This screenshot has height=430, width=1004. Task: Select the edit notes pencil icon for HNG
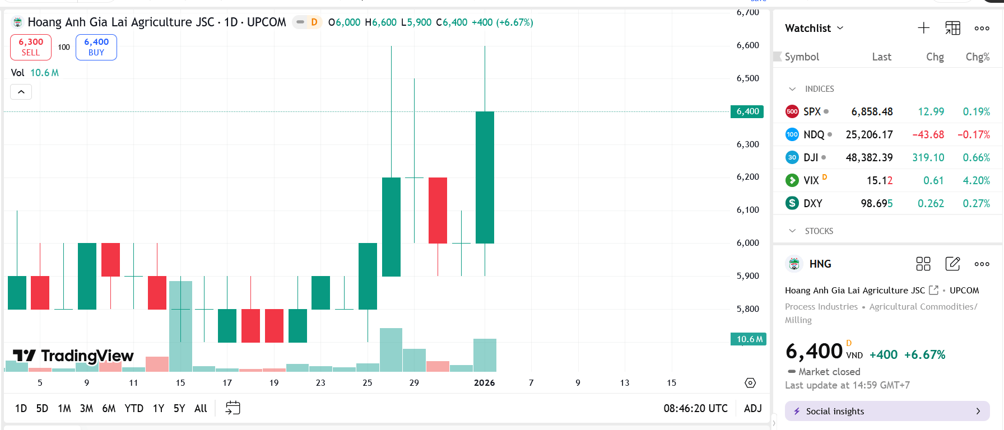pyautogui.click(x=952, y=264)
